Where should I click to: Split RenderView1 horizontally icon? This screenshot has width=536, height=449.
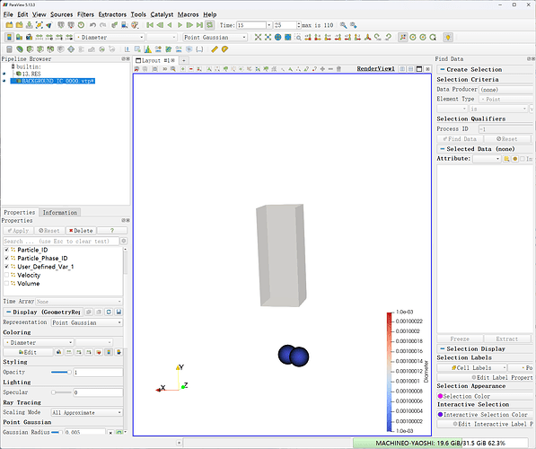(x=403, y=69)
